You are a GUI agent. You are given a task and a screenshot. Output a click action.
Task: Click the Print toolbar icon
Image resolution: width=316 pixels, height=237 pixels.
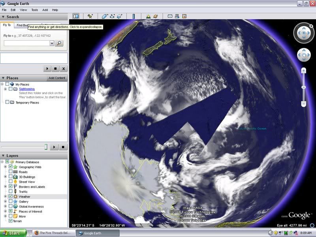coord(177,16)
